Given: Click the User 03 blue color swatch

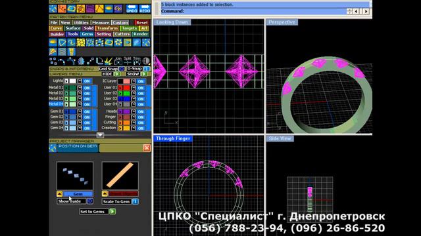Looking at the screenshot, I should tap(126, 99).
